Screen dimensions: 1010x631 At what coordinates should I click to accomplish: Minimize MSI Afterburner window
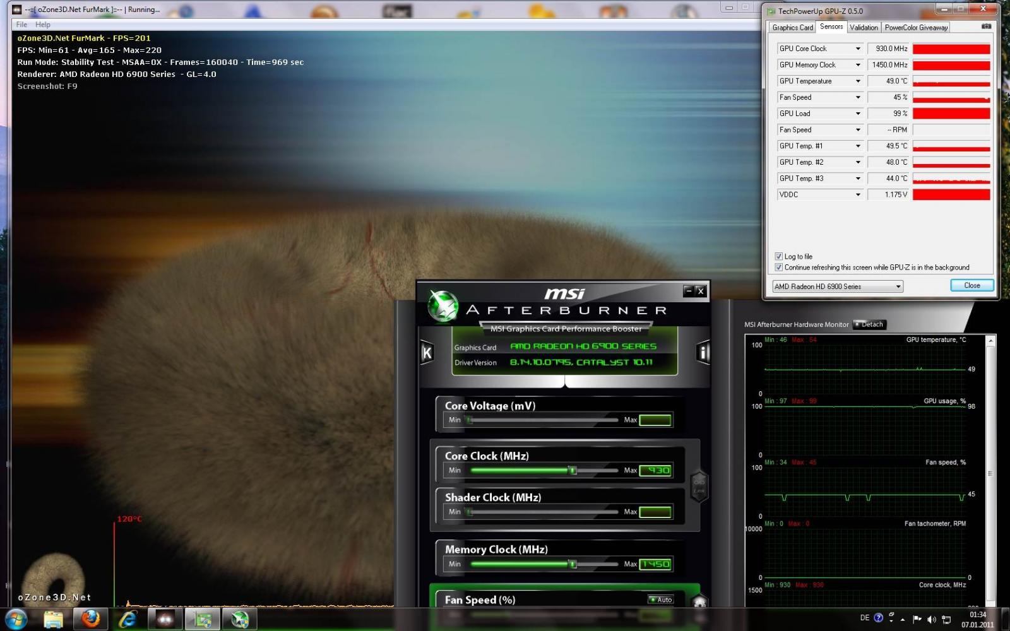(x=689, y=291)
